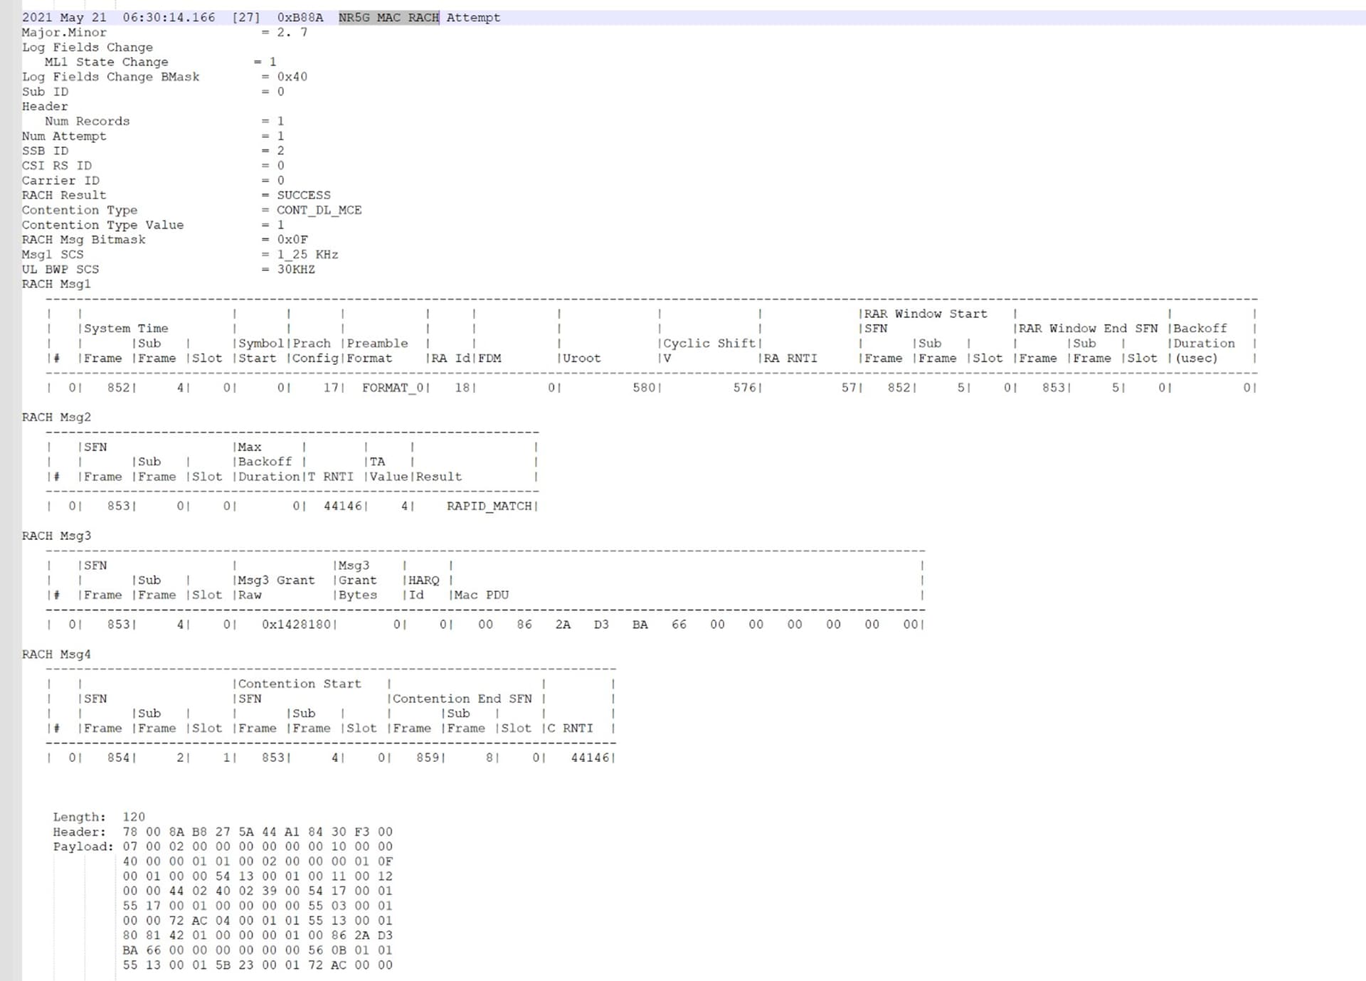Select Log Fields Change BMask value 0x40
Screen dimensions: 1366x981
click(x=292, y=77)
